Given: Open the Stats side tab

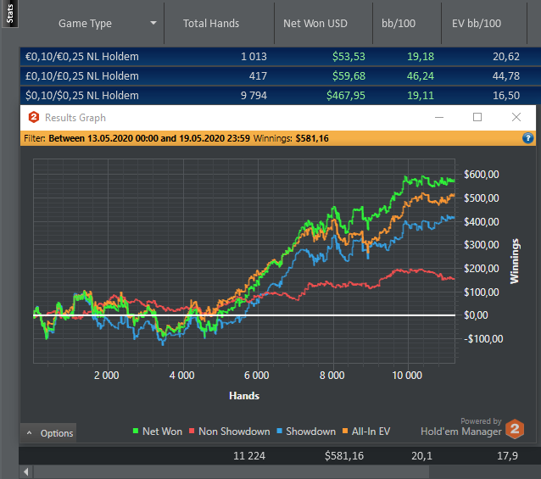Looking at the screenshot, I should point(9,14).
